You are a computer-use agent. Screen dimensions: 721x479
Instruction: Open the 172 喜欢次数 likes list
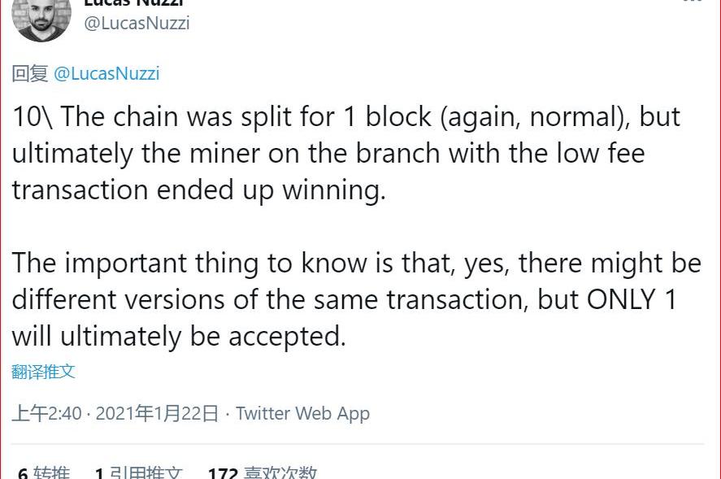pyautogui.click(x=262, y=472)
